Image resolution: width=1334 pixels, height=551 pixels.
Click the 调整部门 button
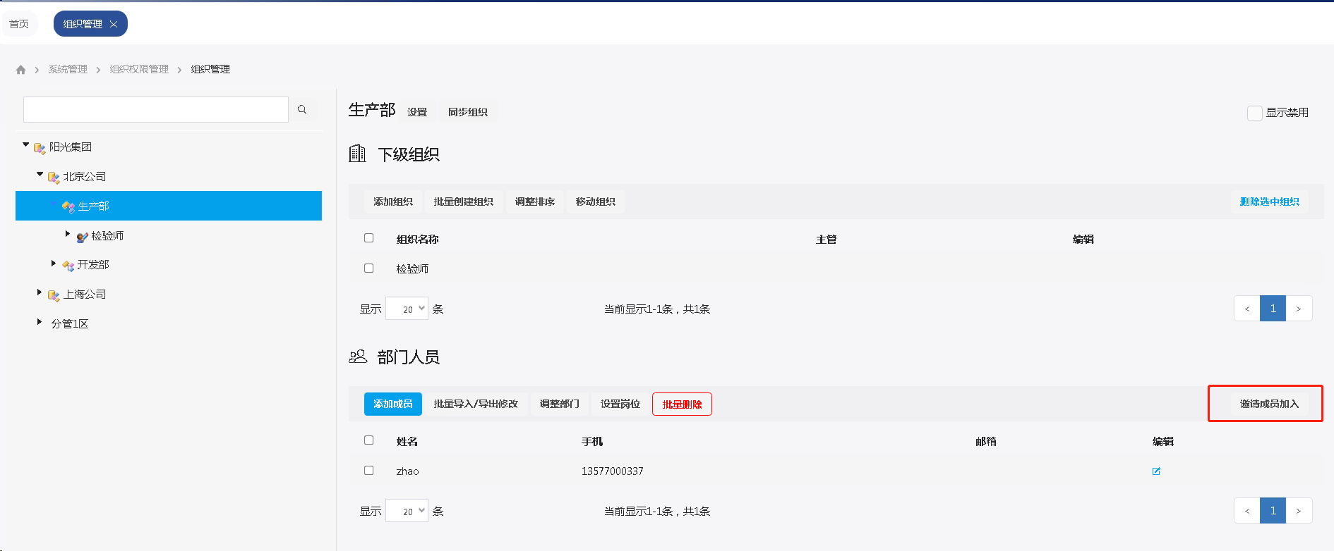coord(560,404)
